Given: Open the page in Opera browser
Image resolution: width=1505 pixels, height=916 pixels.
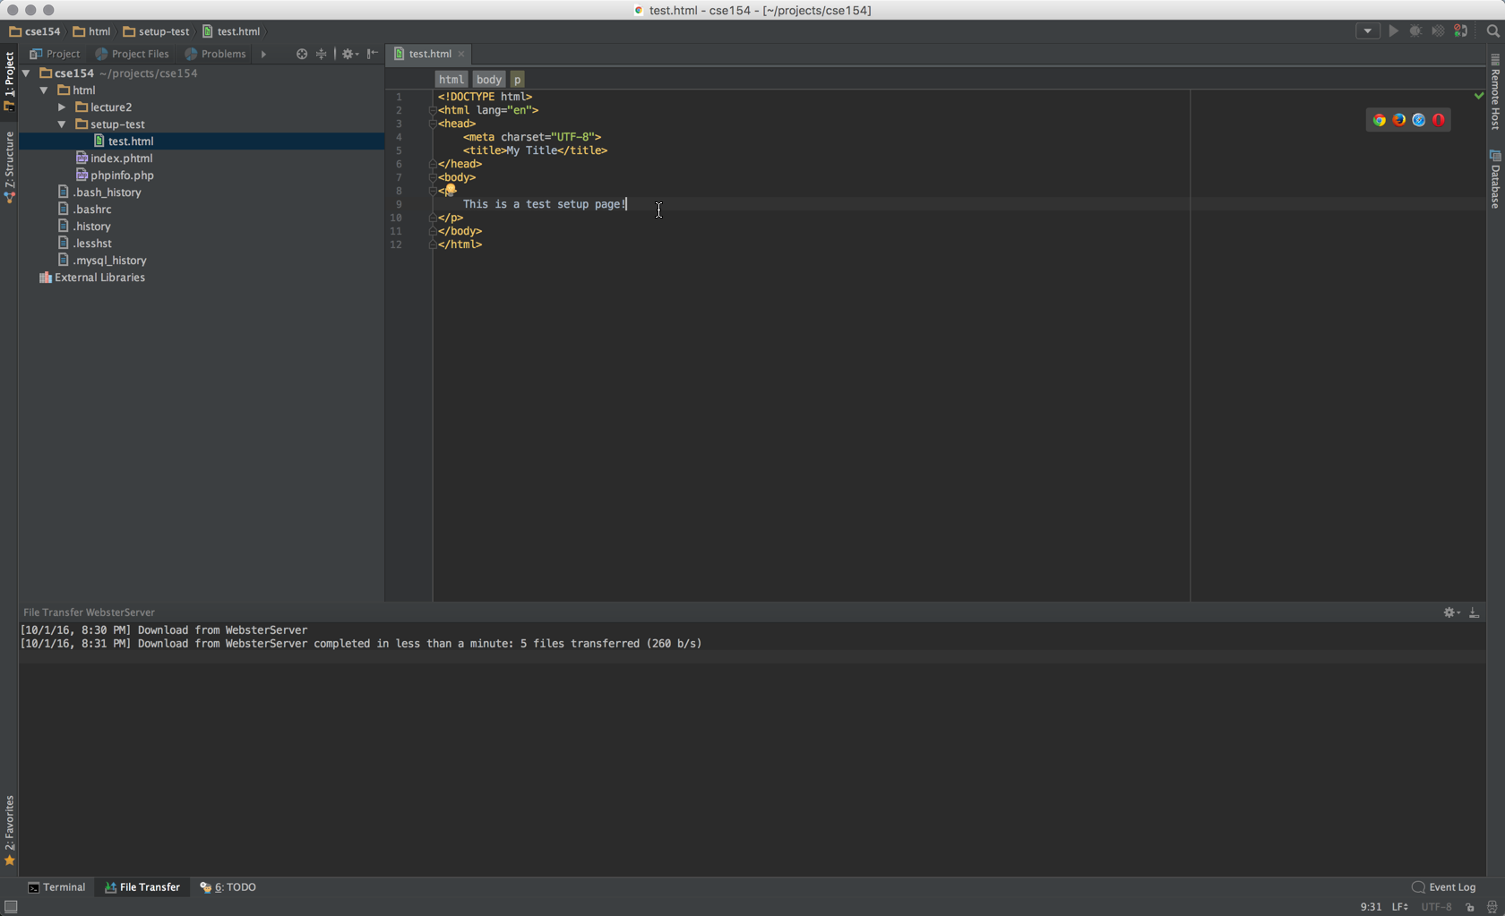Looking at the screenshot, I should click(1439, 120).
